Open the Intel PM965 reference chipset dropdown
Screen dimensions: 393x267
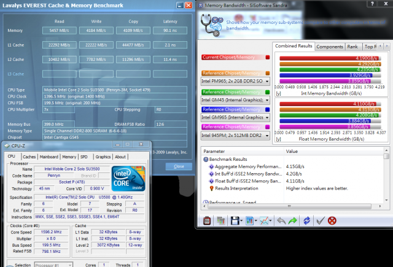[267, 82]
